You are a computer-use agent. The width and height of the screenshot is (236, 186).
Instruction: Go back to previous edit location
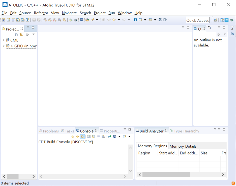109,20
